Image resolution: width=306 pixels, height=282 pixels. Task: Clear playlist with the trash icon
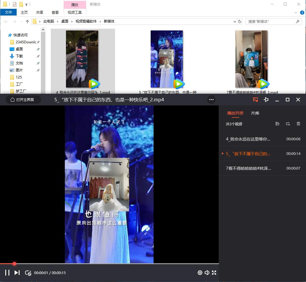298,124
